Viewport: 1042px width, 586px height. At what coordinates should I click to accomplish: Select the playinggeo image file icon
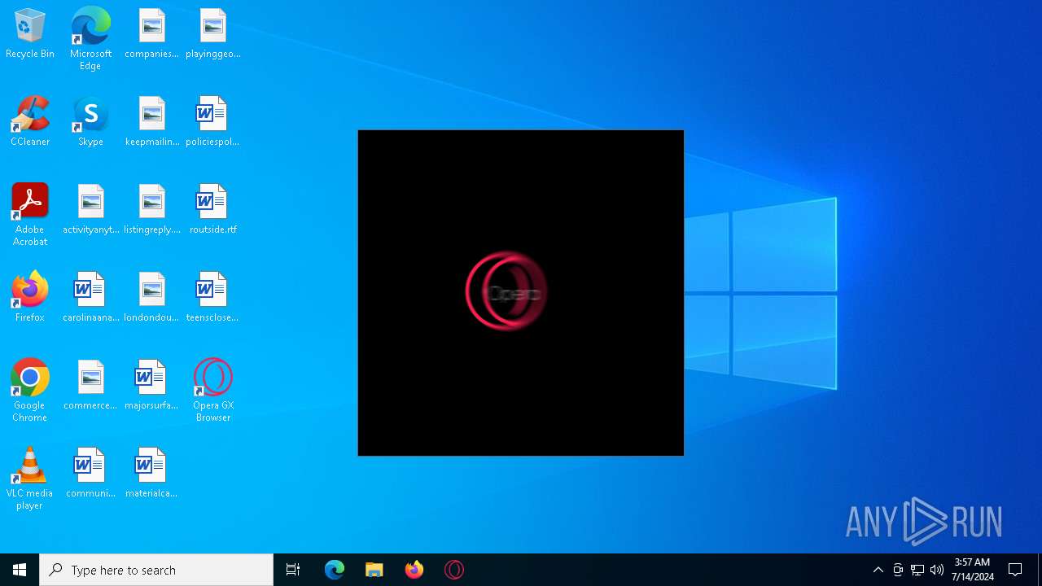212,34
